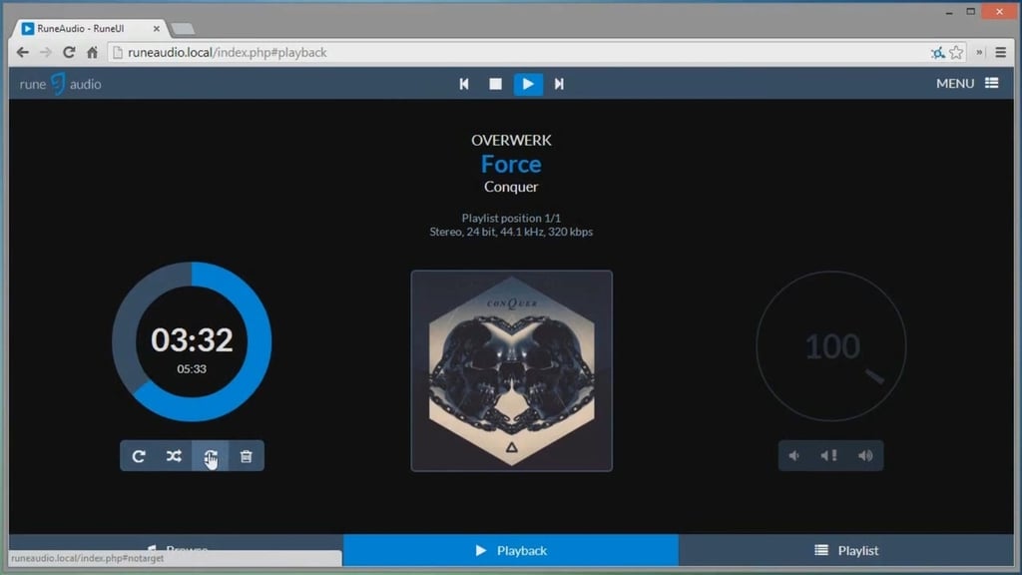This screenshot has width=1022, height=575.
Task: Mute audio with the center volume icon
Action: coord(829,455)
